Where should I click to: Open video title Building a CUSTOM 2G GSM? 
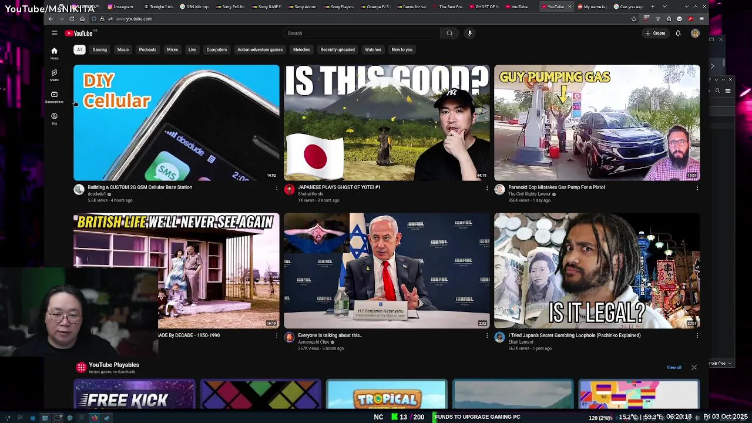[140, 187]
